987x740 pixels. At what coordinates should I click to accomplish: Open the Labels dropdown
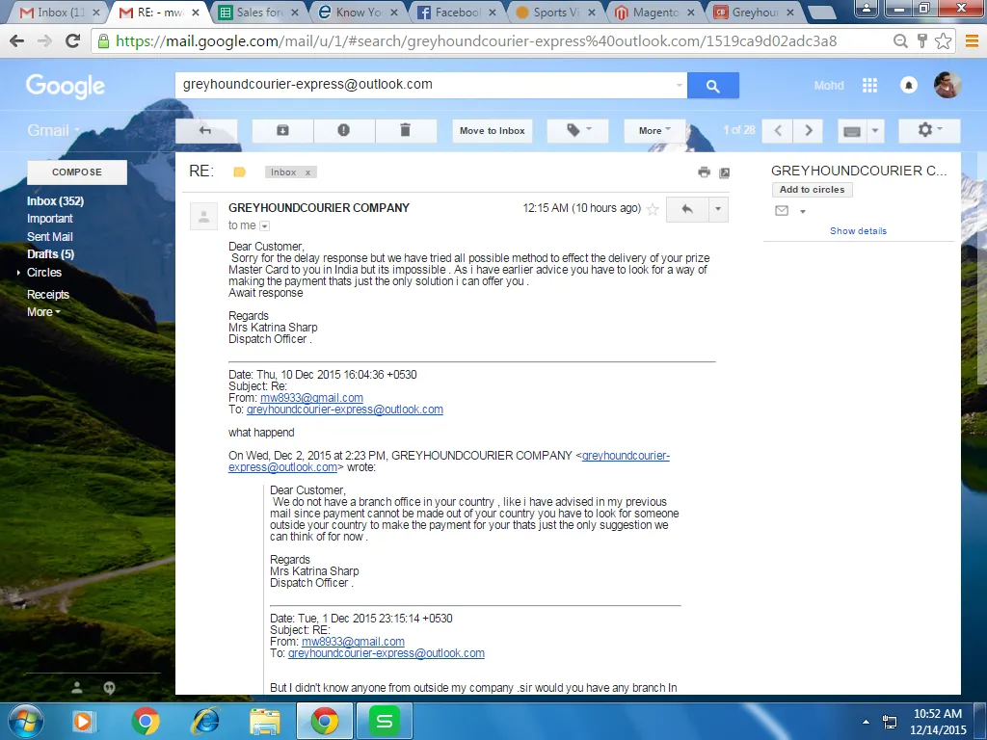[579, 130]
